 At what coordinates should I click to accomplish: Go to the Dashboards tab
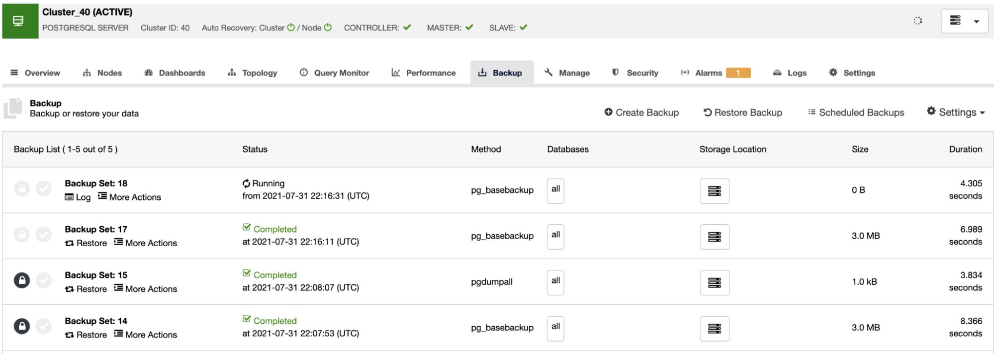175,73
